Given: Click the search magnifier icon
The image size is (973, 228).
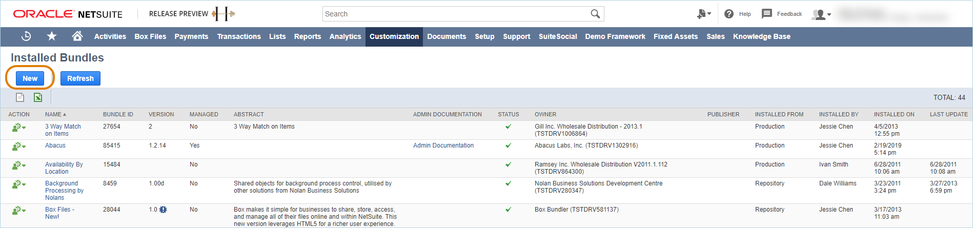Looking at the screenshot, I should [595, 14].
